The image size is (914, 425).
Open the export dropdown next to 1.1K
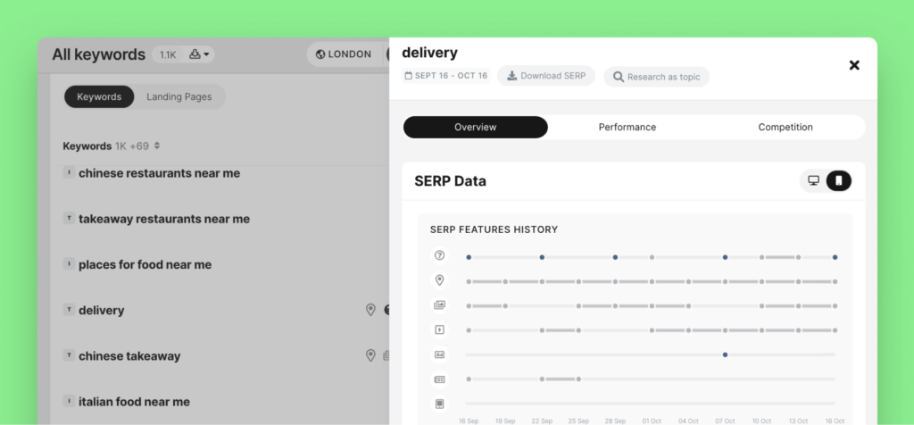coord(200,54)
